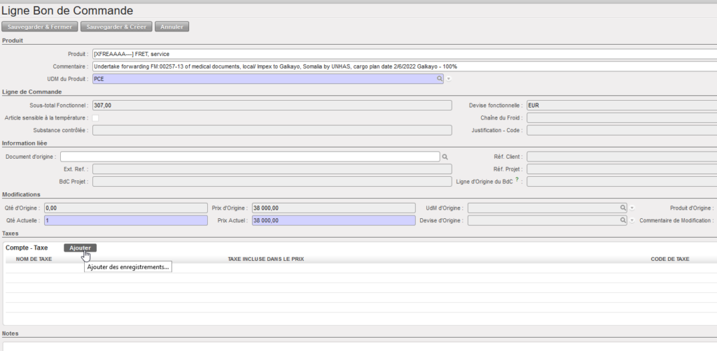The image size is (717, 351).
Task: Click the search icon in UDM du Produit field
Action: (440, 79)
